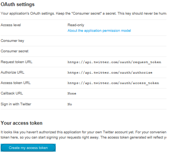The image size is (169, 153).
Task: Select the request_token URL text
Action: coord(114,62)
